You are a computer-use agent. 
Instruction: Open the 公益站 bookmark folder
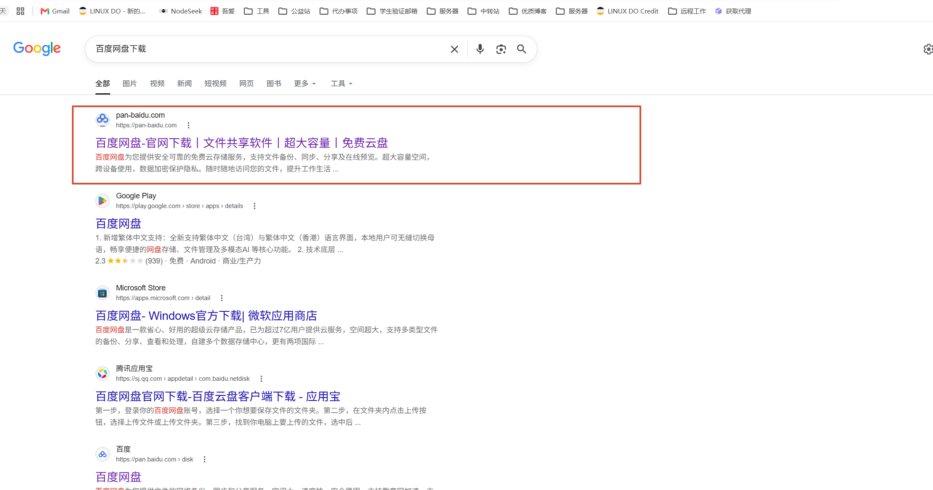click(294, 11)
